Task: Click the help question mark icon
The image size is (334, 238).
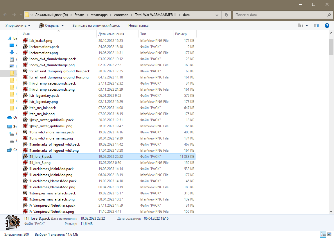Action: (x=327, y=26)
